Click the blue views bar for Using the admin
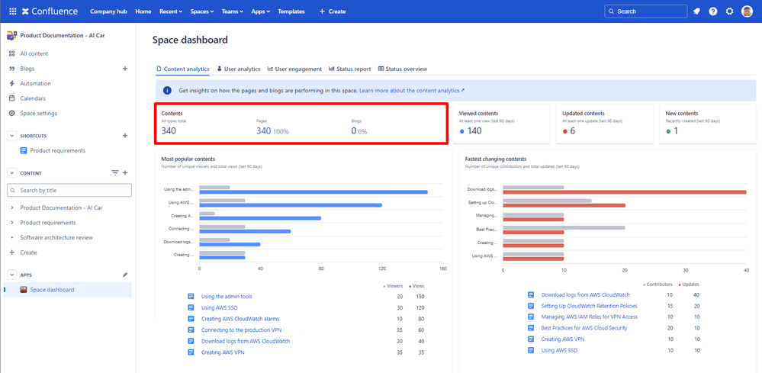The height and width of the screenshot is (373, 762). 313,192
